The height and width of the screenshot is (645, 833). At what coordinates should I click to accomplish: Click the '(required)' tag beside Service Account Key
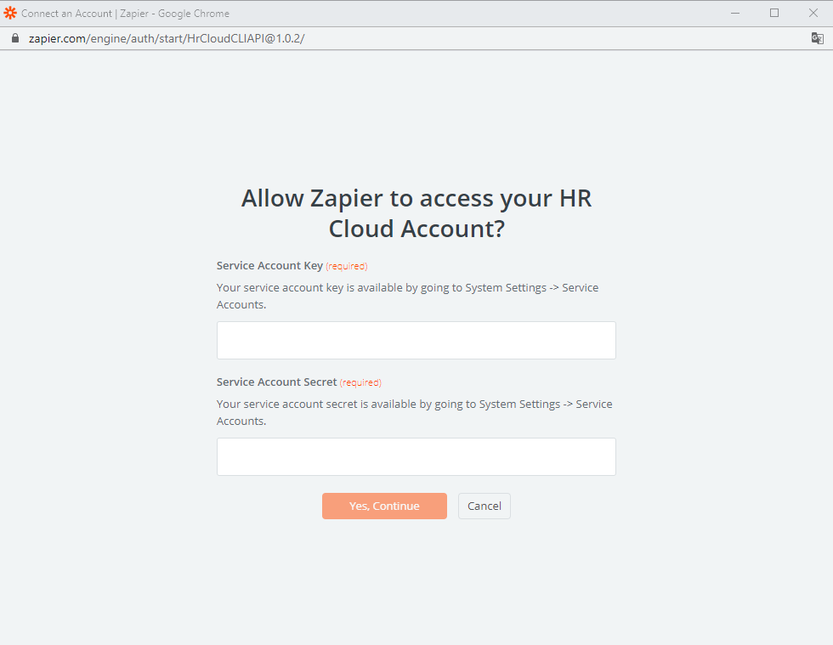point(347,266)
